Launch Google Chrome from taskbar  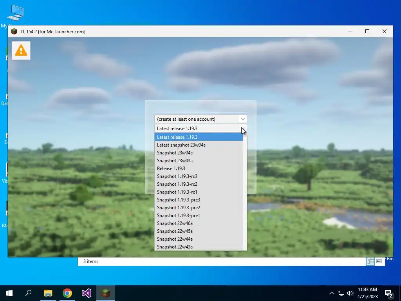[x=67, y=293]
